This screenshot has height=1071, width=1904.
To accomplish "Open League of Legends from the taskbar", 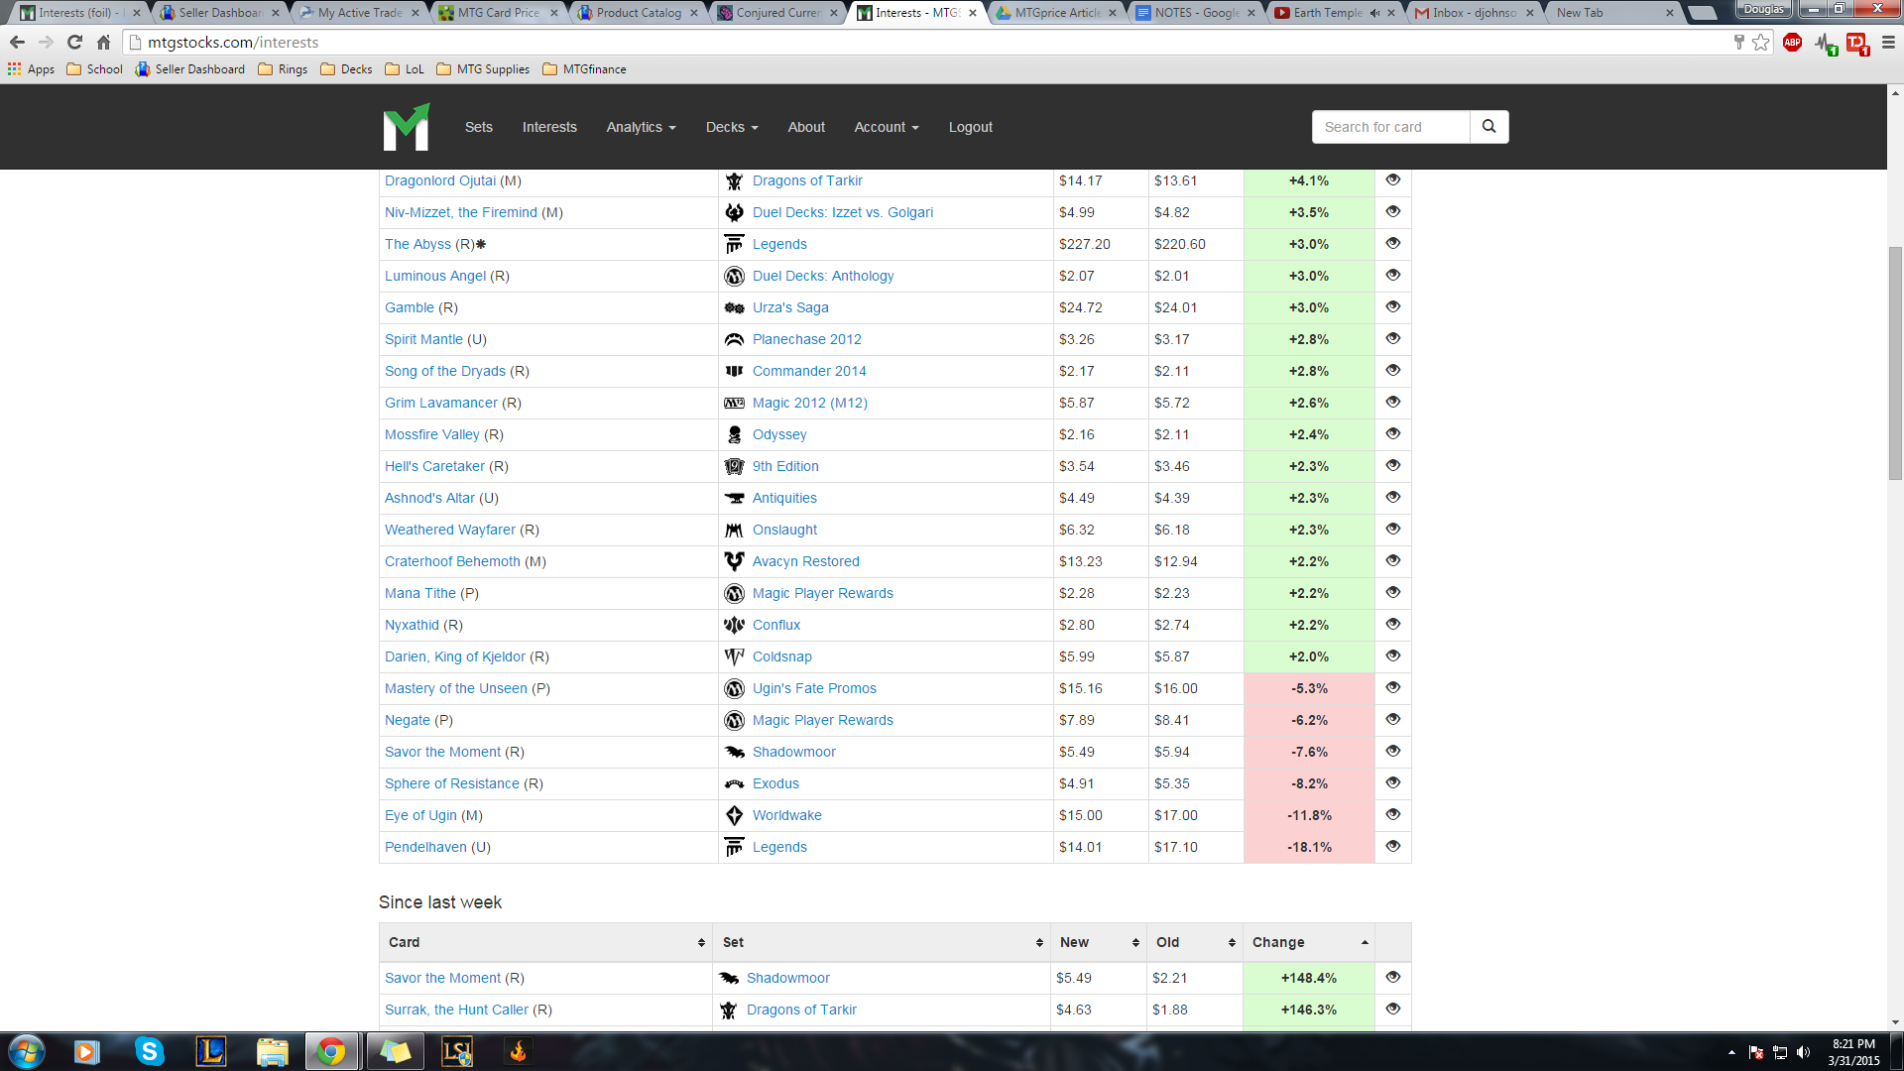I will click(211, 1051).
